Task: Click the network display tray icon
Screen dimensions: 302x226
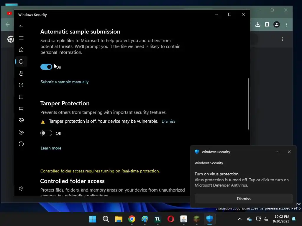Action: point(258,219)
